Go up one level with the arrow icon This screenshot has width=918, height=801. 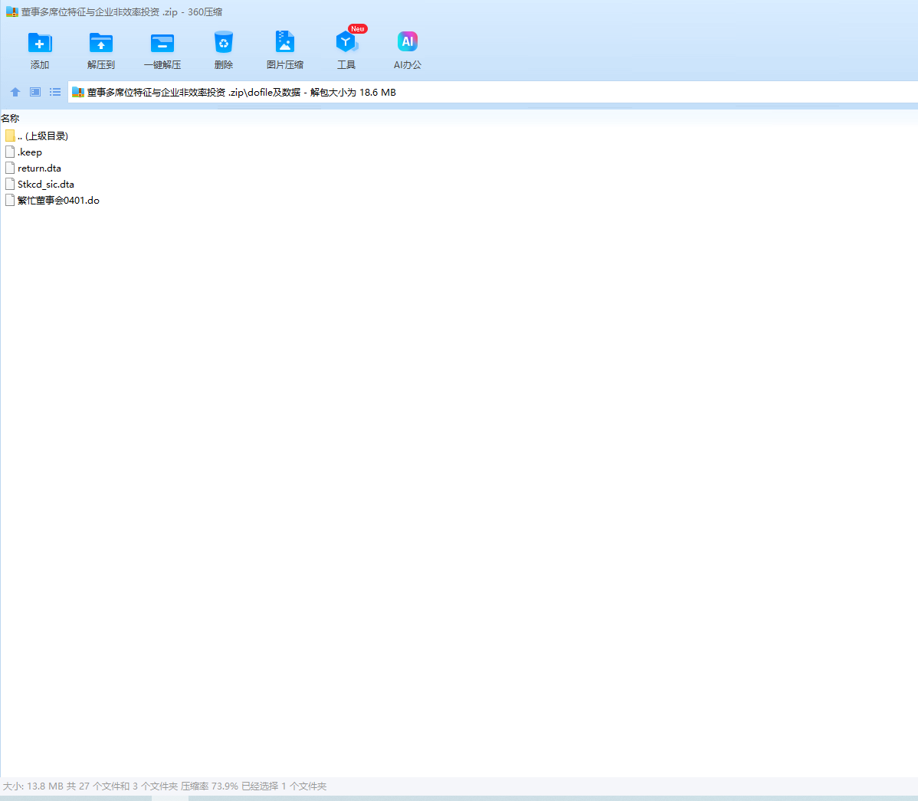pyautogui.click(x=15, y=92)
